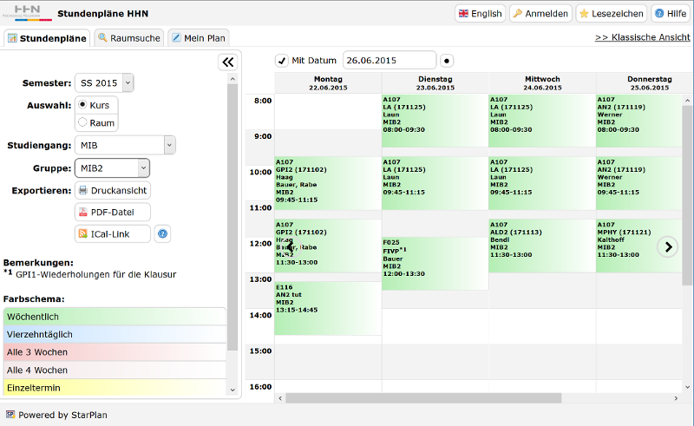Click the Wöchentlich green color legend
Image resolution: width=694 pixels, height=426 pixels.
115,317
